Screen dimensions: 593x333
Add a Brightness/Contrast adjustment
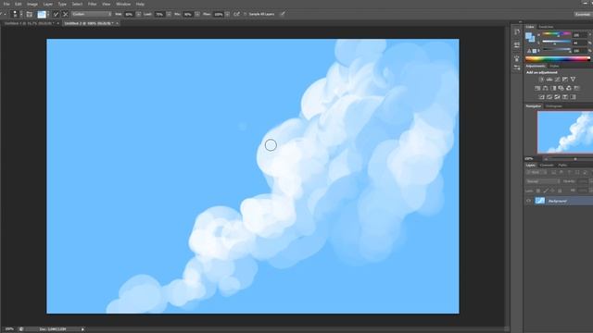541,80
